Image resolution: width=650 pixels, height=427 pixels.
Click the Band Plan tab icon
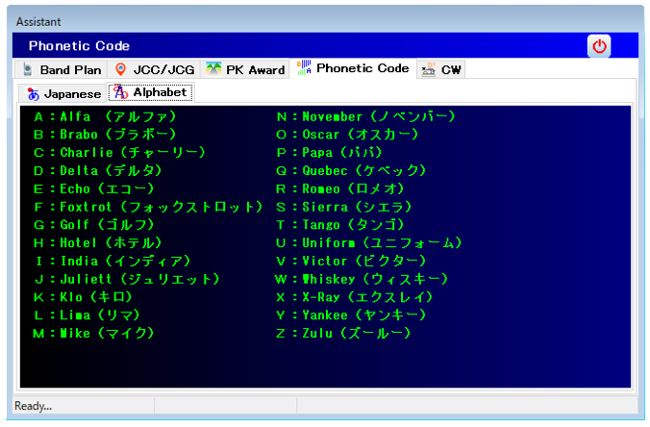[x=28, y=69]
